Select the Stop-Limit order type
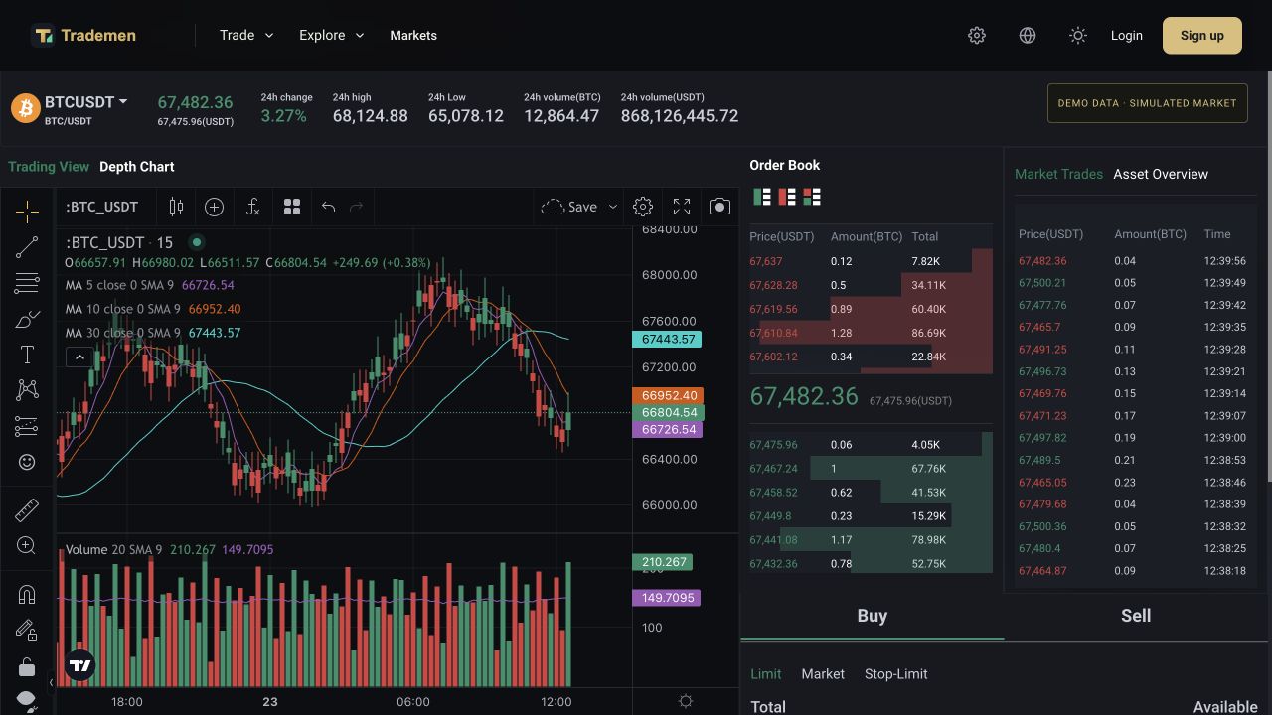 tap(896, 674)
